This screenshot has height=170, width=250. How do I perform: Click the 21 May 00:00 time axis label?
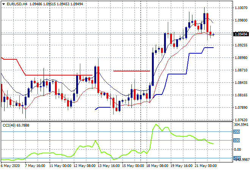coord(206,166)
